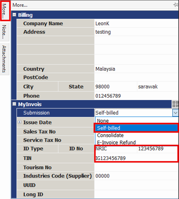The height and width of the screenshot is (199, 179).
Task: Choose Self-billed option in dropdown
Action: pos(108,128)
